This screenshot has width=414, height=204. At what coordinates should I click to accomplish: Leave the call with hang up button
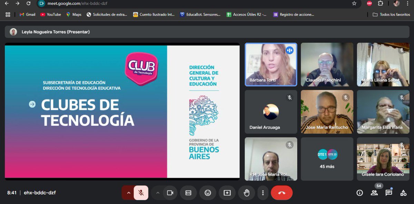coord(282,193)
